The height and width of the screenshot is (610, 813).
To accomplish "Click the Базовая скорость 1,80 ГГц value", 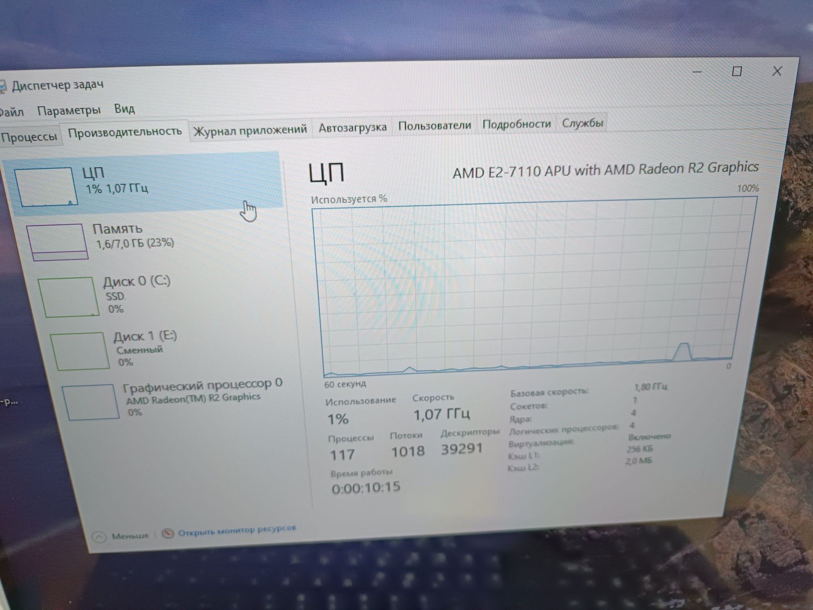I will click(650, 386).
